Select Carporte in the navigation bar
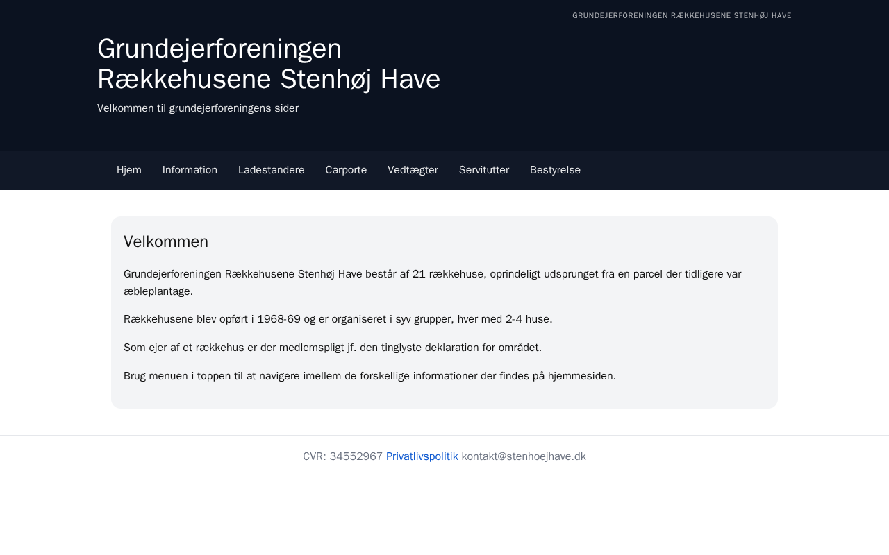The height and width of the screenshot is (555, 889). pos(346,170)
